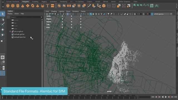Choose the single perspective layout icon
Screen dimensions: 178x100
(3, 57)
